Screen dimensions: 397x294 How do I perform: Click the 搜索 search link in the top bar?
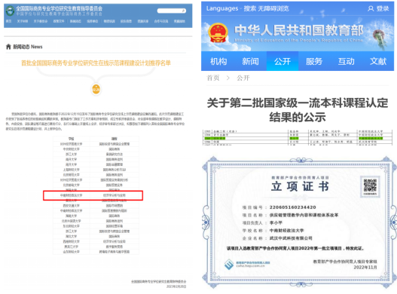click(x=250, y=8)
